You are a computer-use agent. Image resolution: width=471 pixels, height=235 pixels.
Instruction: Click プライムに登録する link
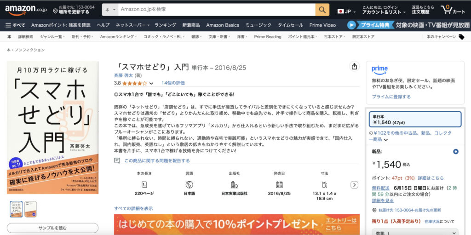pos(391,97)
